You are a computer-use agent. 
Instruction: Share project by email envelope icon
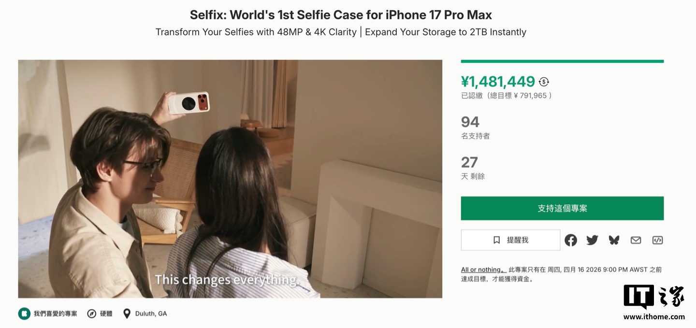click(x=636, y=240)
